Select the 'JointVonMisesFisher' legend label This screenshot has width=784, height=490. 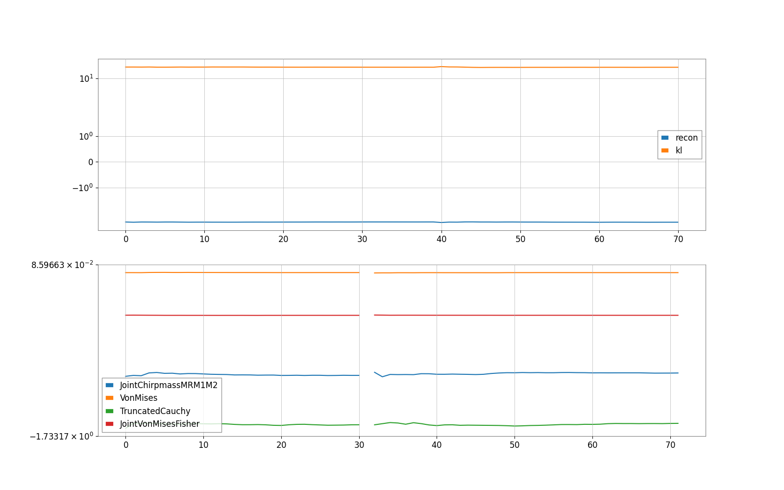[x=160, y=424]
